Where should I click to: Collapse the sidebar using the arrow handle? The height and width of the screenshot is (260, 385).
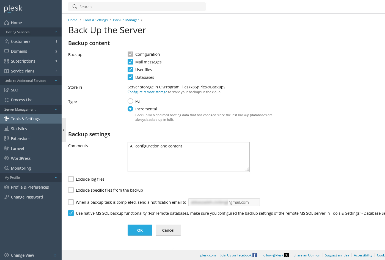[64, 130]
